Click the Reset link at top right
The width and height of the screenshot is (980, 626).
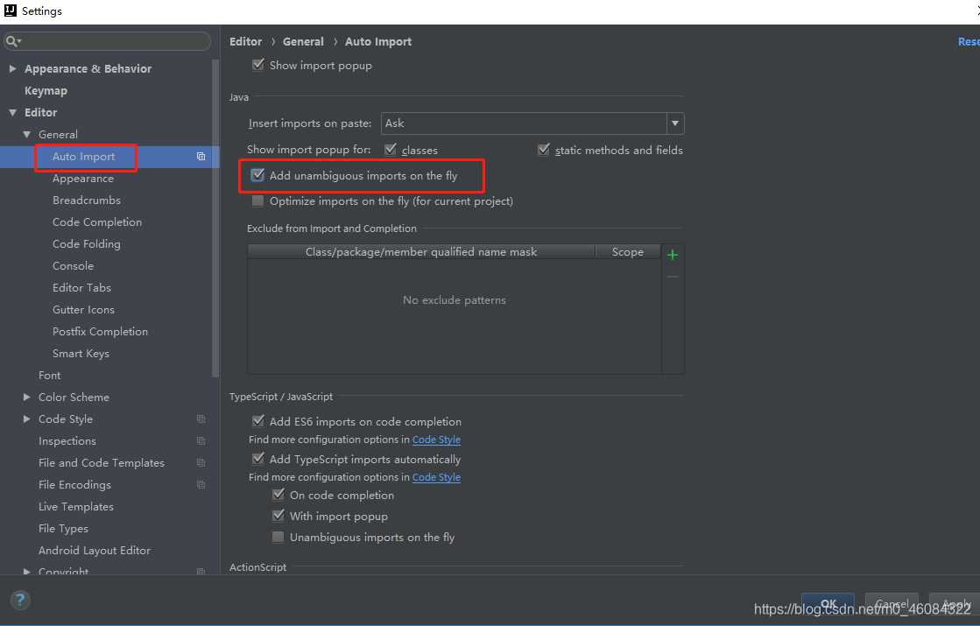(x=969, y=41)
